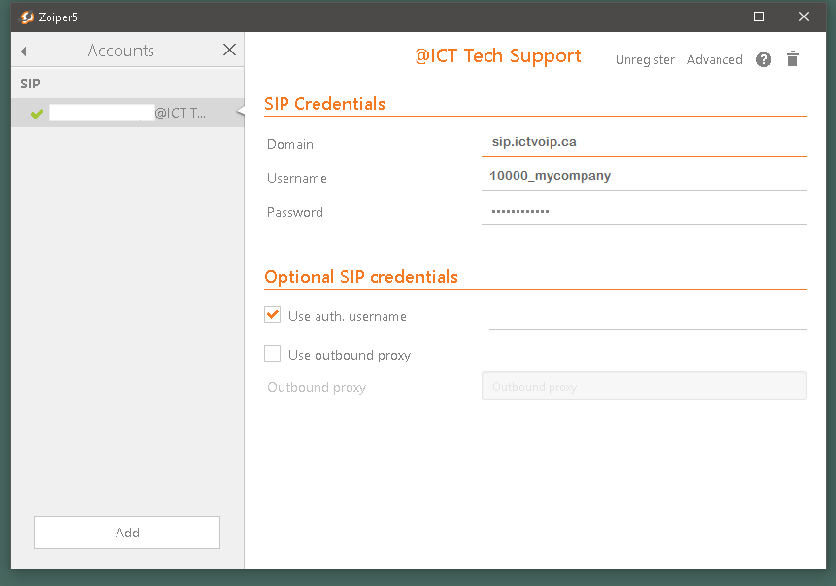
Task: Minimize the Zoiper5 window
Action: coord(716,17)
